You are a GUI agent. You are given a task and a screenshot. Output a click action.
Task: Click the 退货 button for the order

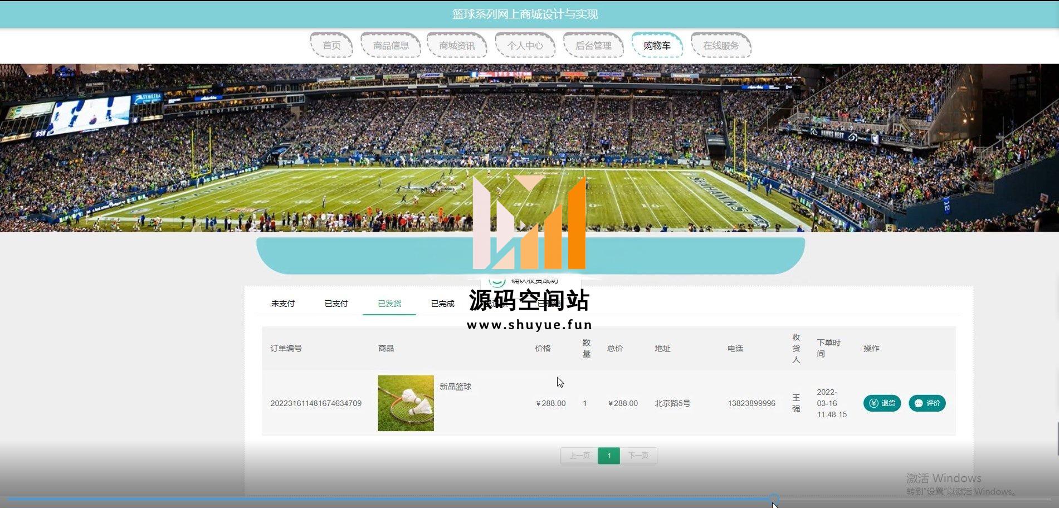(x=882, y=403)
